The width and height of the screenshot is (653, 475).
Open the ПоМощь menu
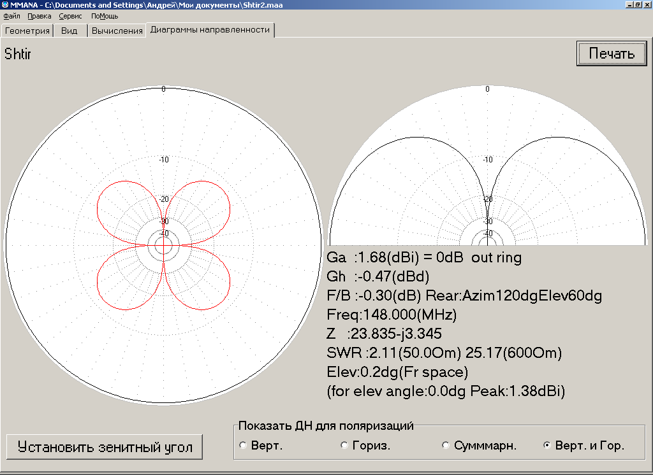coord(105,16)
